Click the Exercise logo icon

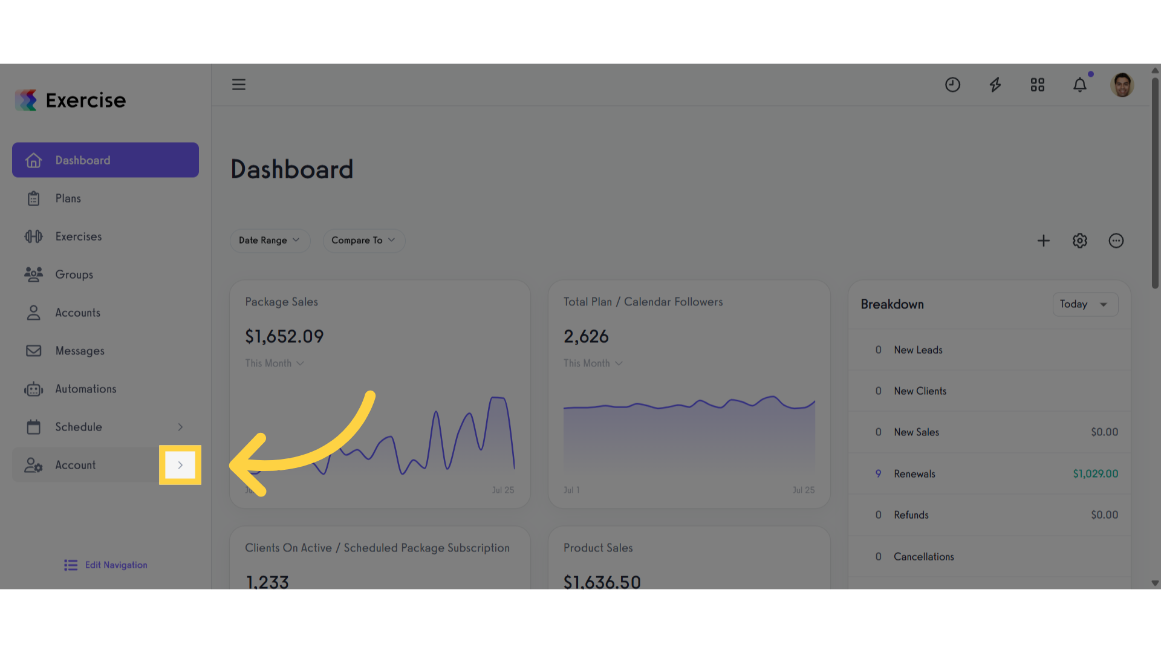pos(26,100)
